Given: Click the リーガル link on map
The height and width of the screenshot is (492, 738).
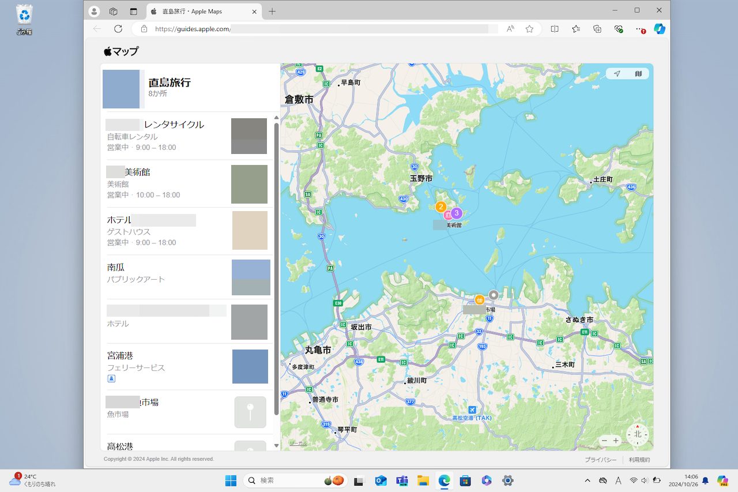Looking at the screenshot, I should pyautogui.click(x=298, y=443).
